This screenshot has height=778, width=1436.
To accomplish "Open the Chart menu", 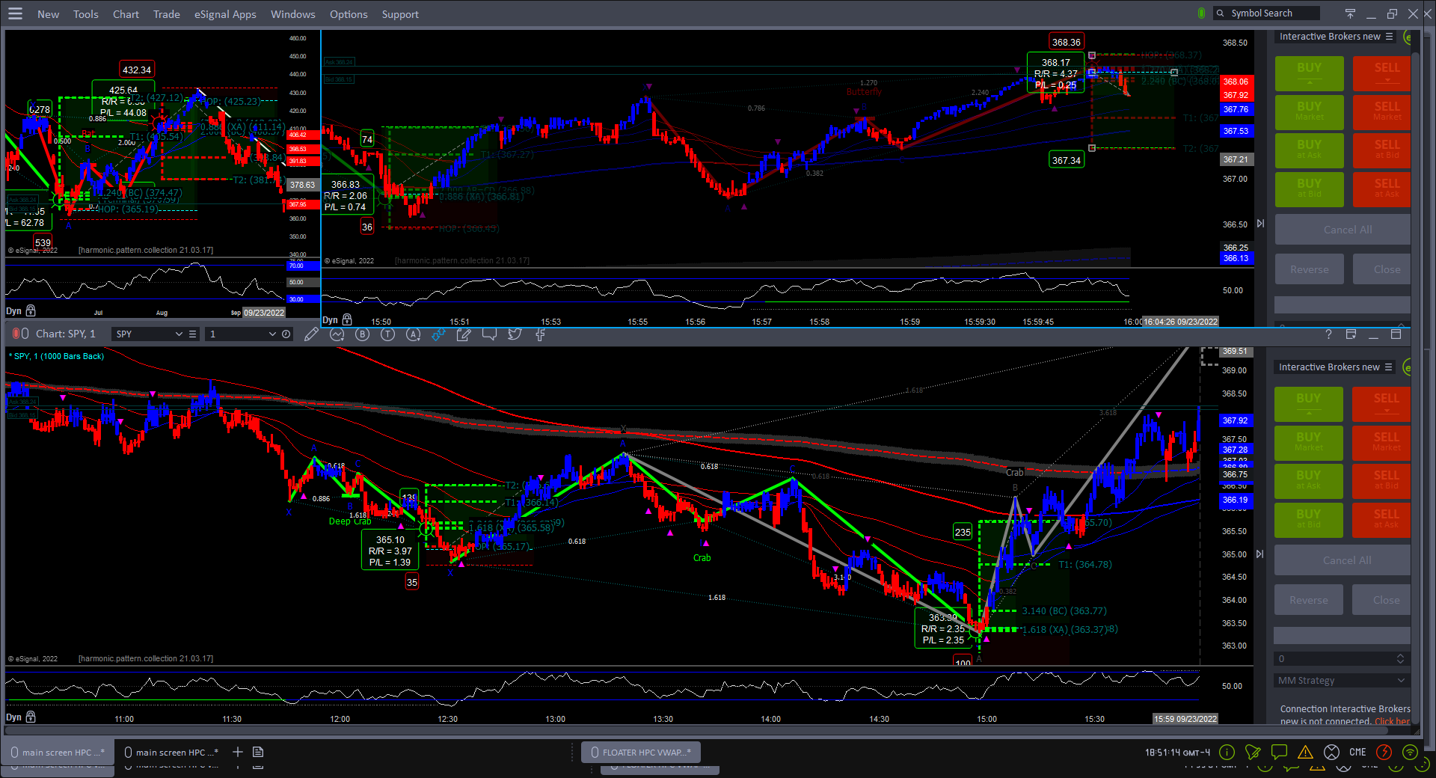I will [x=126, y=14].
